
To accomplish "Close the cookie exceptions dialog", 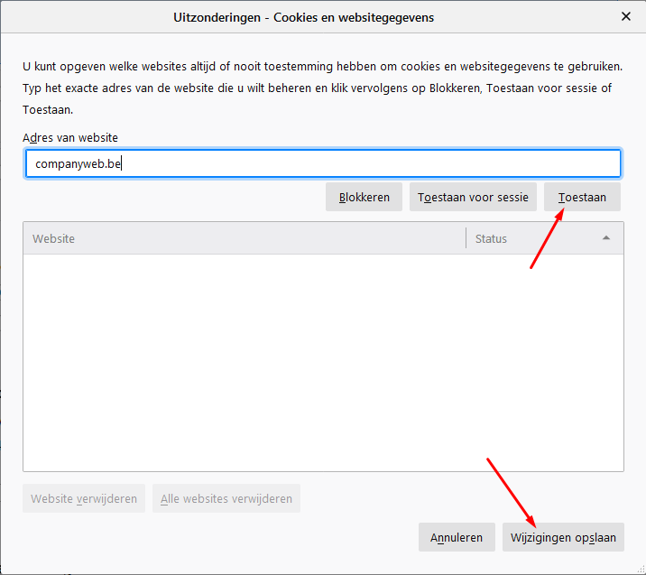I will [x=626, y=16].
